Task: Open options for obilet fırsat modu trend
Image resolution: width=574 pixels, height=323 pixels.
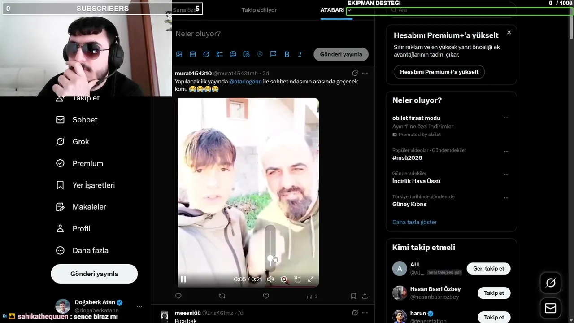Action: pos(507,118)
